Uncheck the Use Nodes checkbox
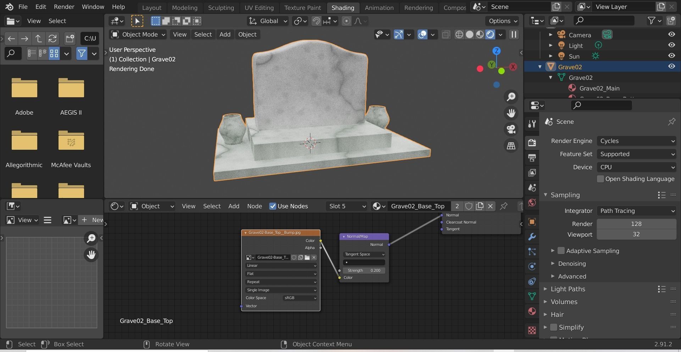The width and height of the screenshot is (681, 352). (x=273, y=206)
